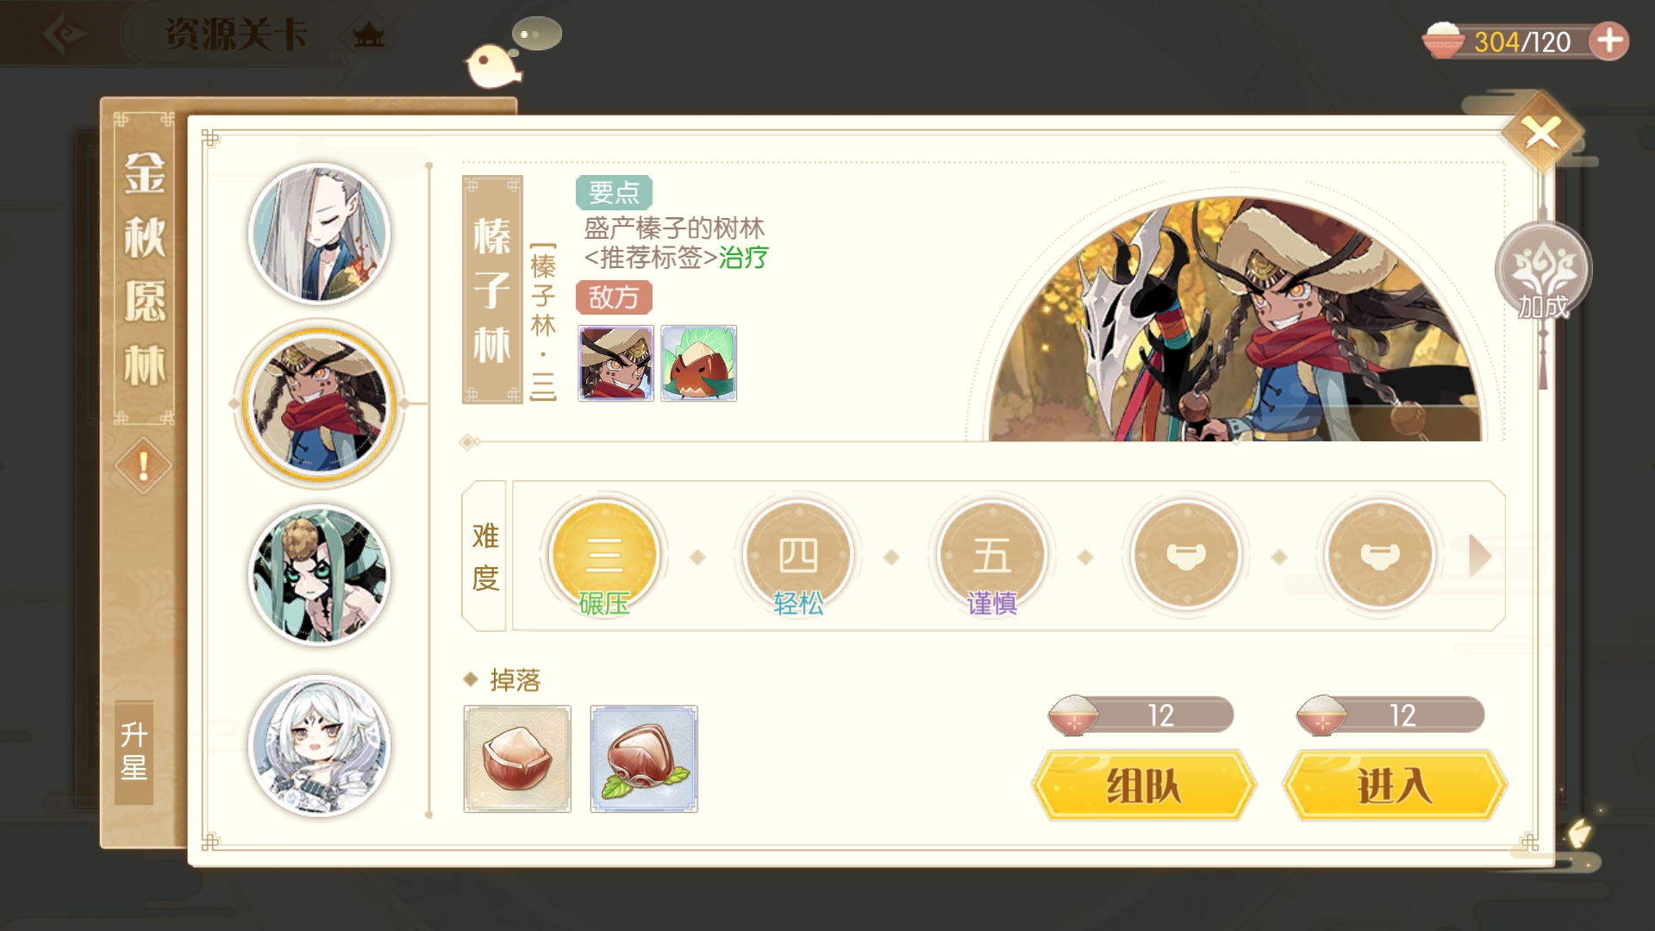Choose difficulty 四 轻松
Screen dimensions: 1655x931
tap(798, 557)
